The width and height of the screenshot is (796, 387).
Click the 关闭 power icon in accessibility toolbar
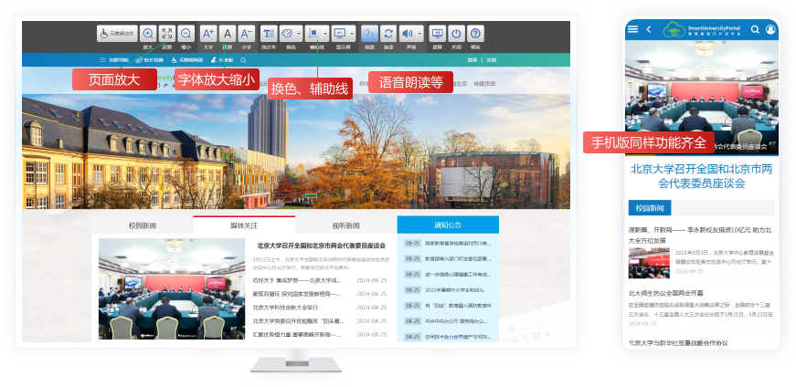tap(456, 34)
